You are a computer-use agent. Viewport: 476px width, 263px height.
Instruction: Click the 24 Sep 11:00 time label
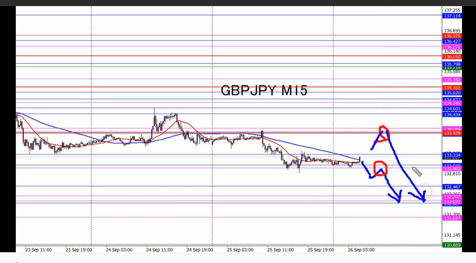pyautogui.click(x=160, y=250)
